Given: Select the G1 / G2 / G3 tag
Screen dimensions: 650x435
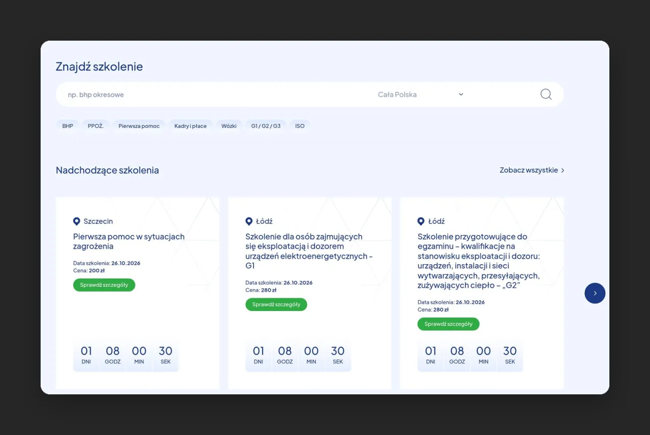Looking at the screenshot, I should (266, 126).
